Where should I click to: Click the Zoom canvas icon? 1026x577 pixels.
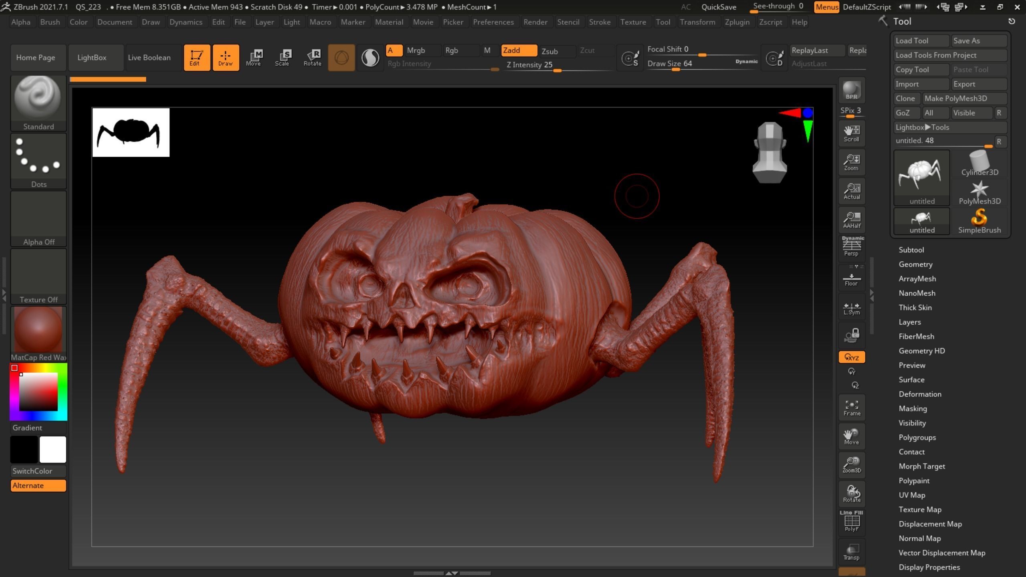click(x=852, y=162)
